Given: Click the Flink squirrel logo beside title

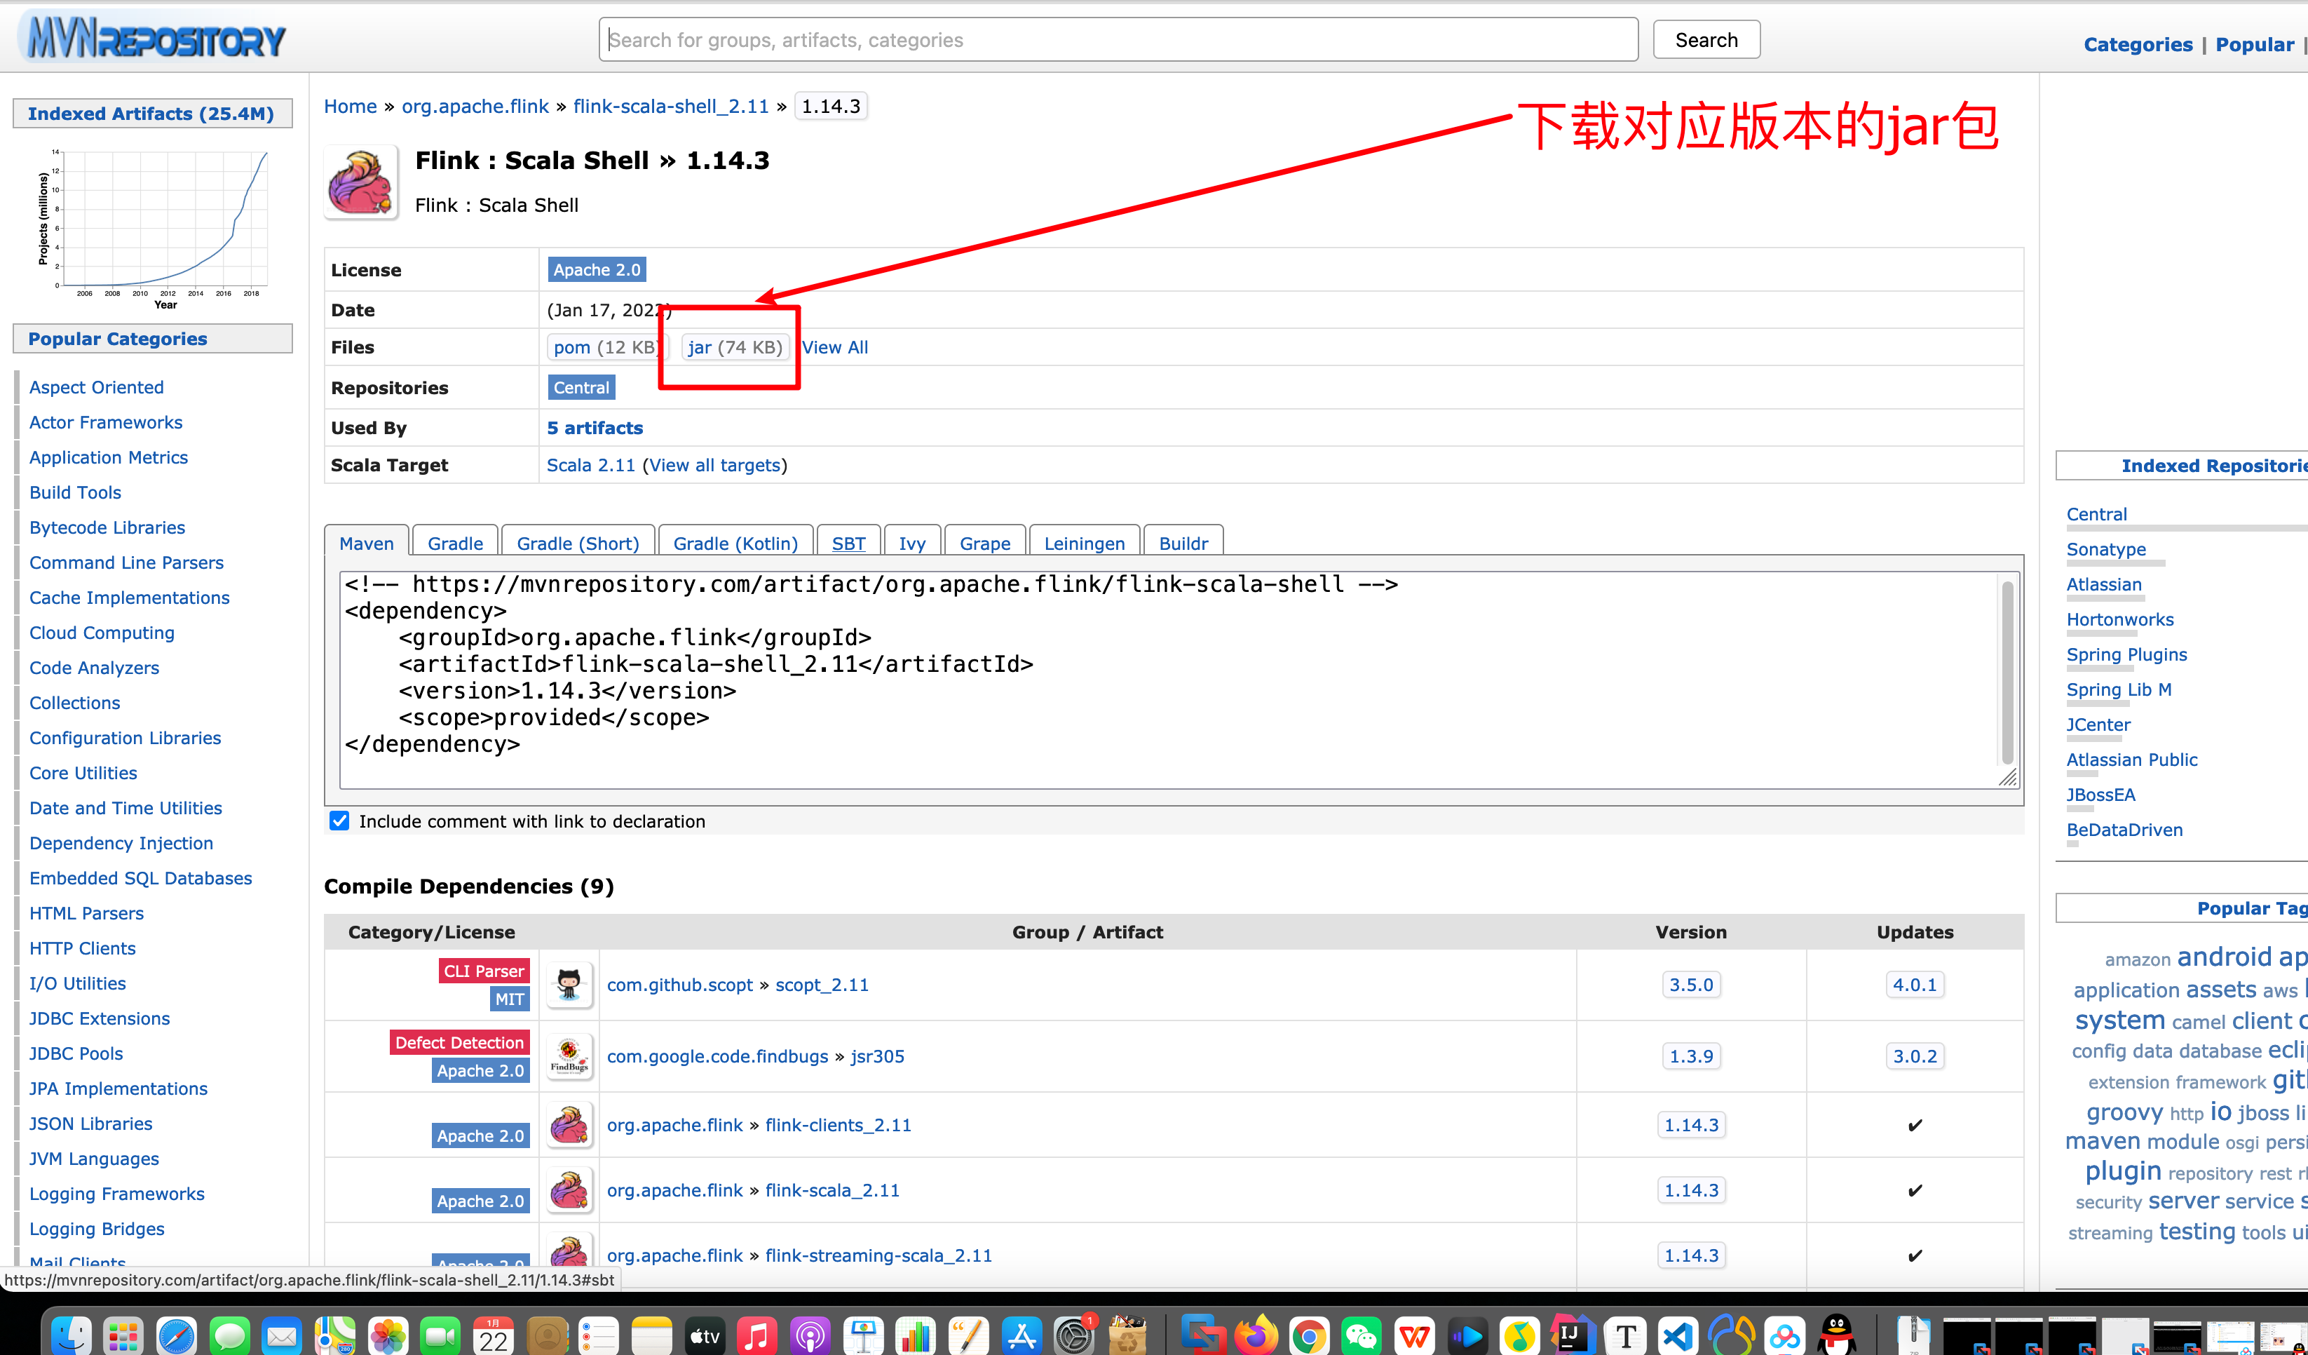Looking at the screenshot, I should click(x=361, y=182).
